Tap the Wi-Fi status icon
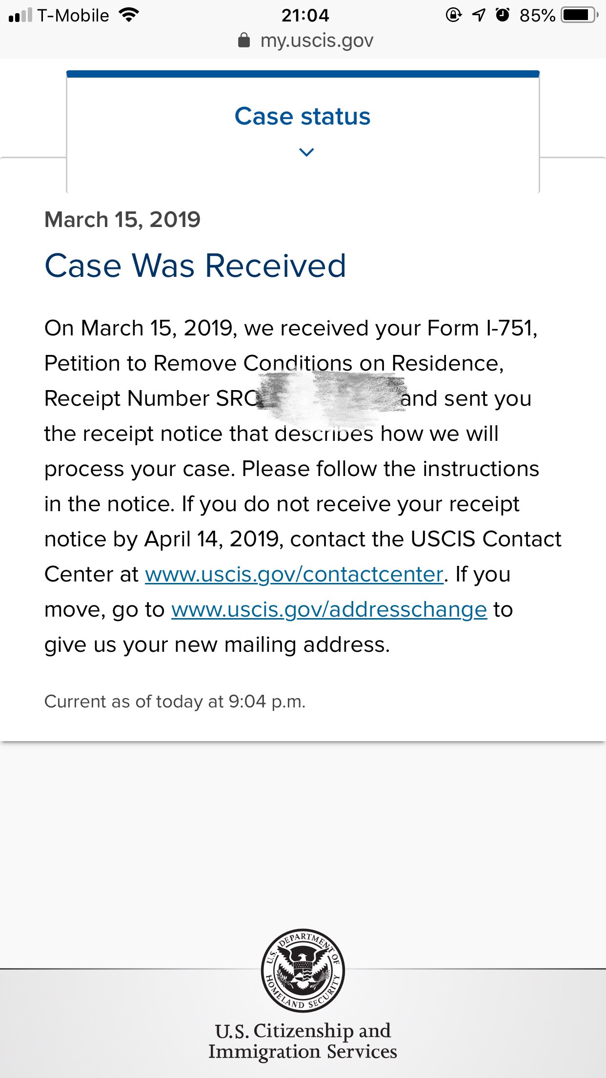The height and width of the screenshot is (1078, 606). (x=129, y=15)
